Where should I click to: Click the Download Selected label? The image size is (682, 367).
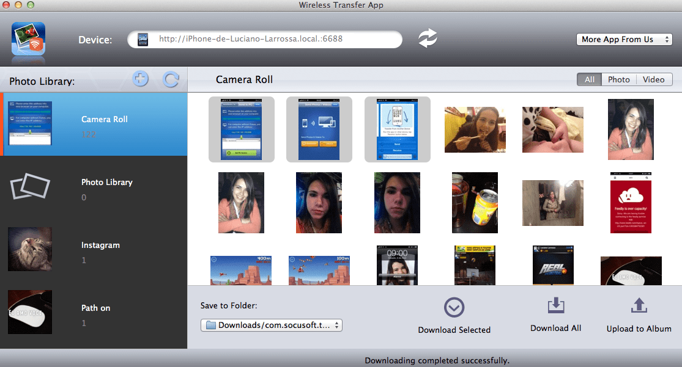pos(454,330)
